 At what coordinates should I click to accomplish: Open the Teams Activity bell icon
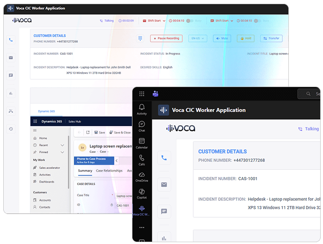coord(142,109)
